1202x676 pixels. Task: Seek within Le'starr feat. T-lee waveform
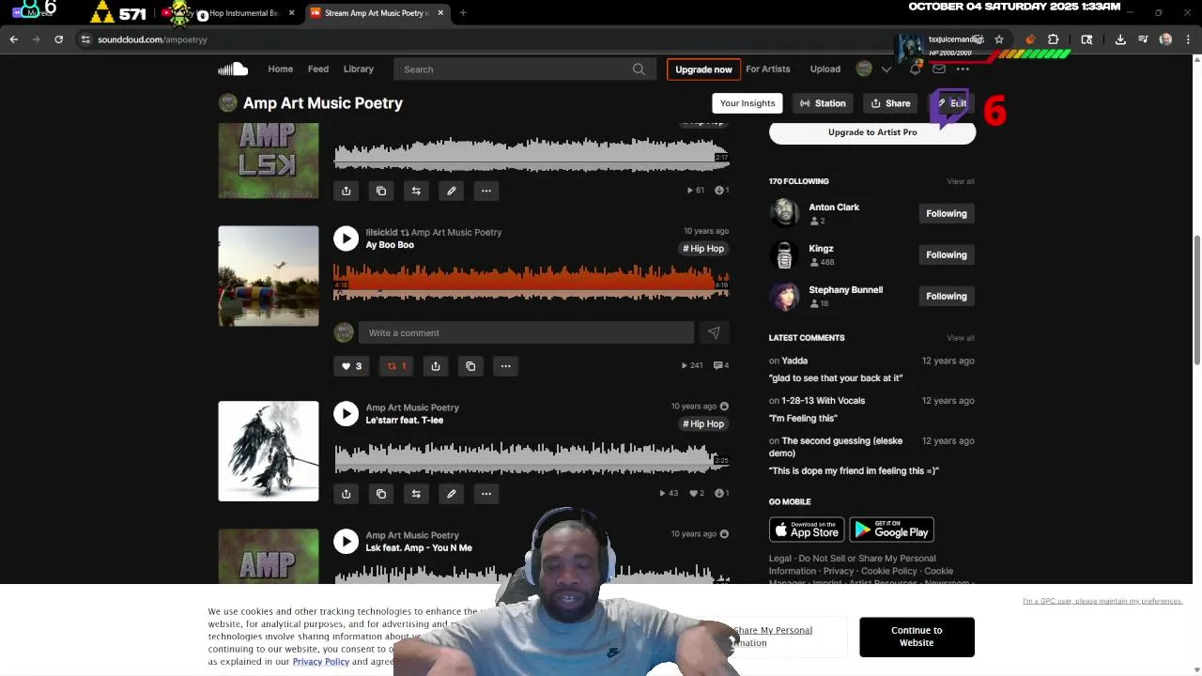(531, 456)
